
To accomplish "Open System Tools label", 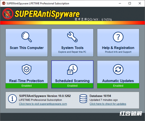I will click(x=72, y=48).
